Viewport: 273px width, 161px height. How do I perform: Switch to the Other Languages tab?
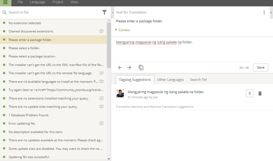point(171,80)
